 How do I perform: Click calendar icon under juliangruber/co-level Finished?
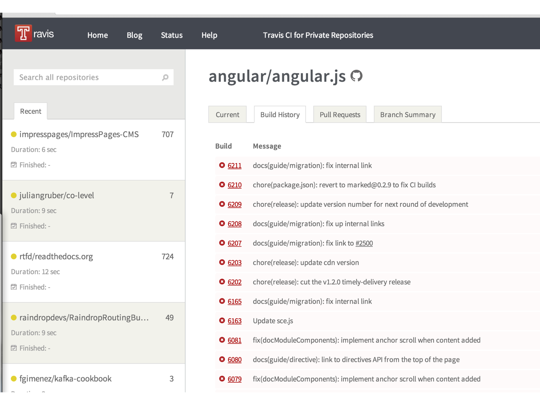[14, 226]
